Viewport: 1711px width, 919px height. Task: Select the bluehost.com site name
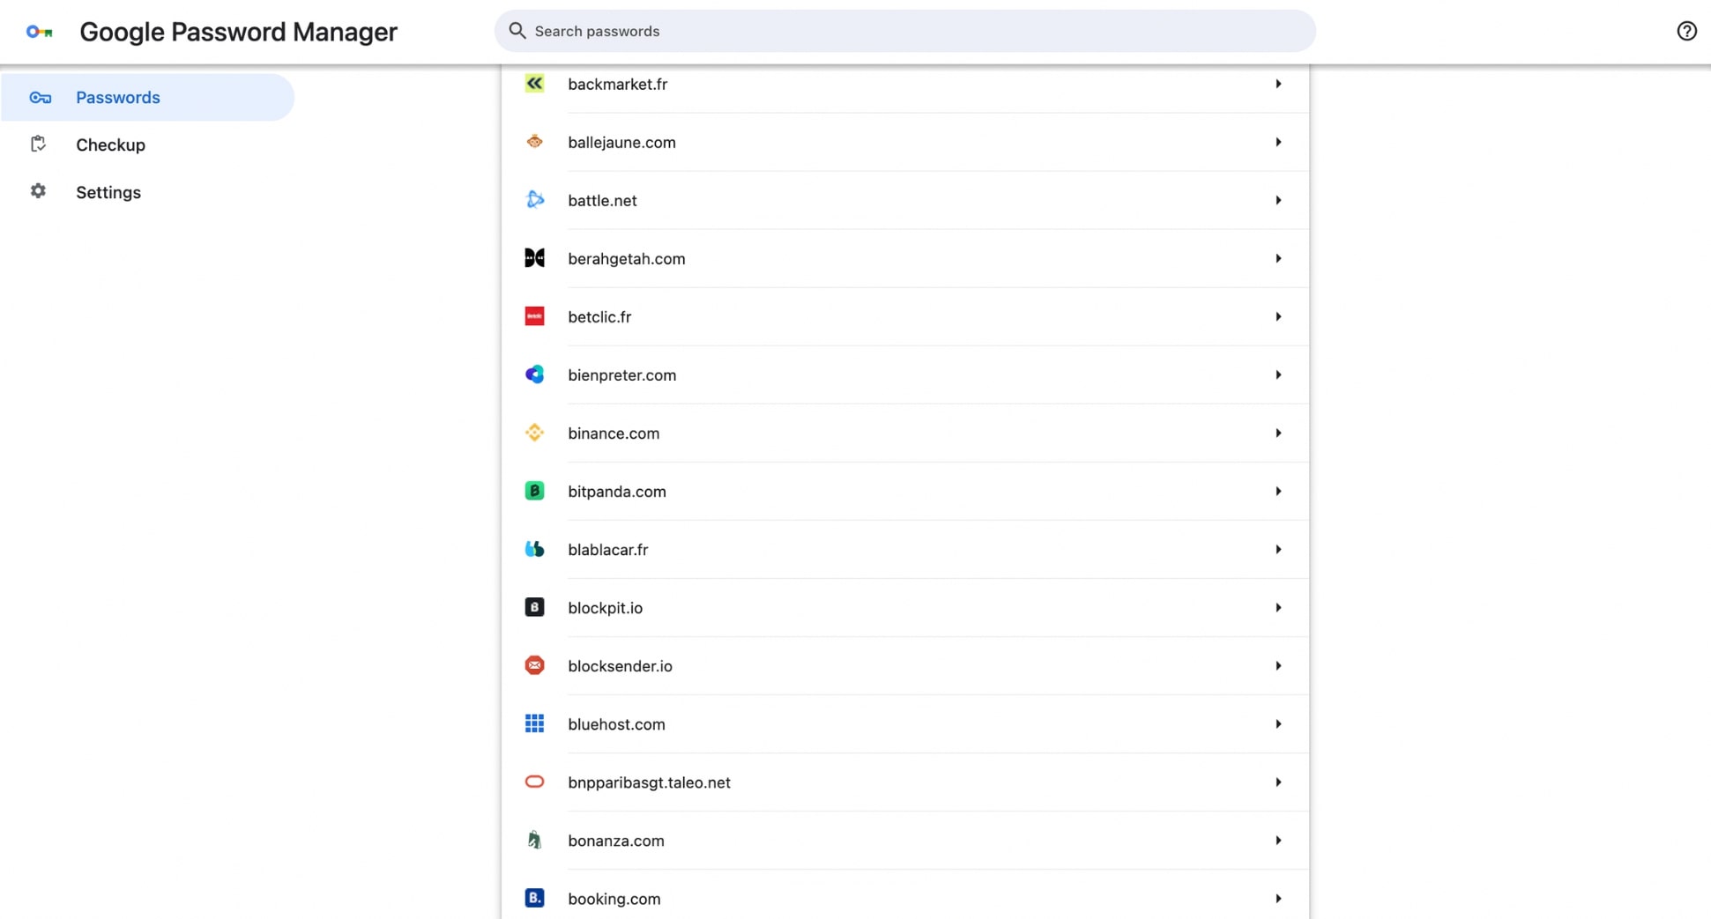616,723
